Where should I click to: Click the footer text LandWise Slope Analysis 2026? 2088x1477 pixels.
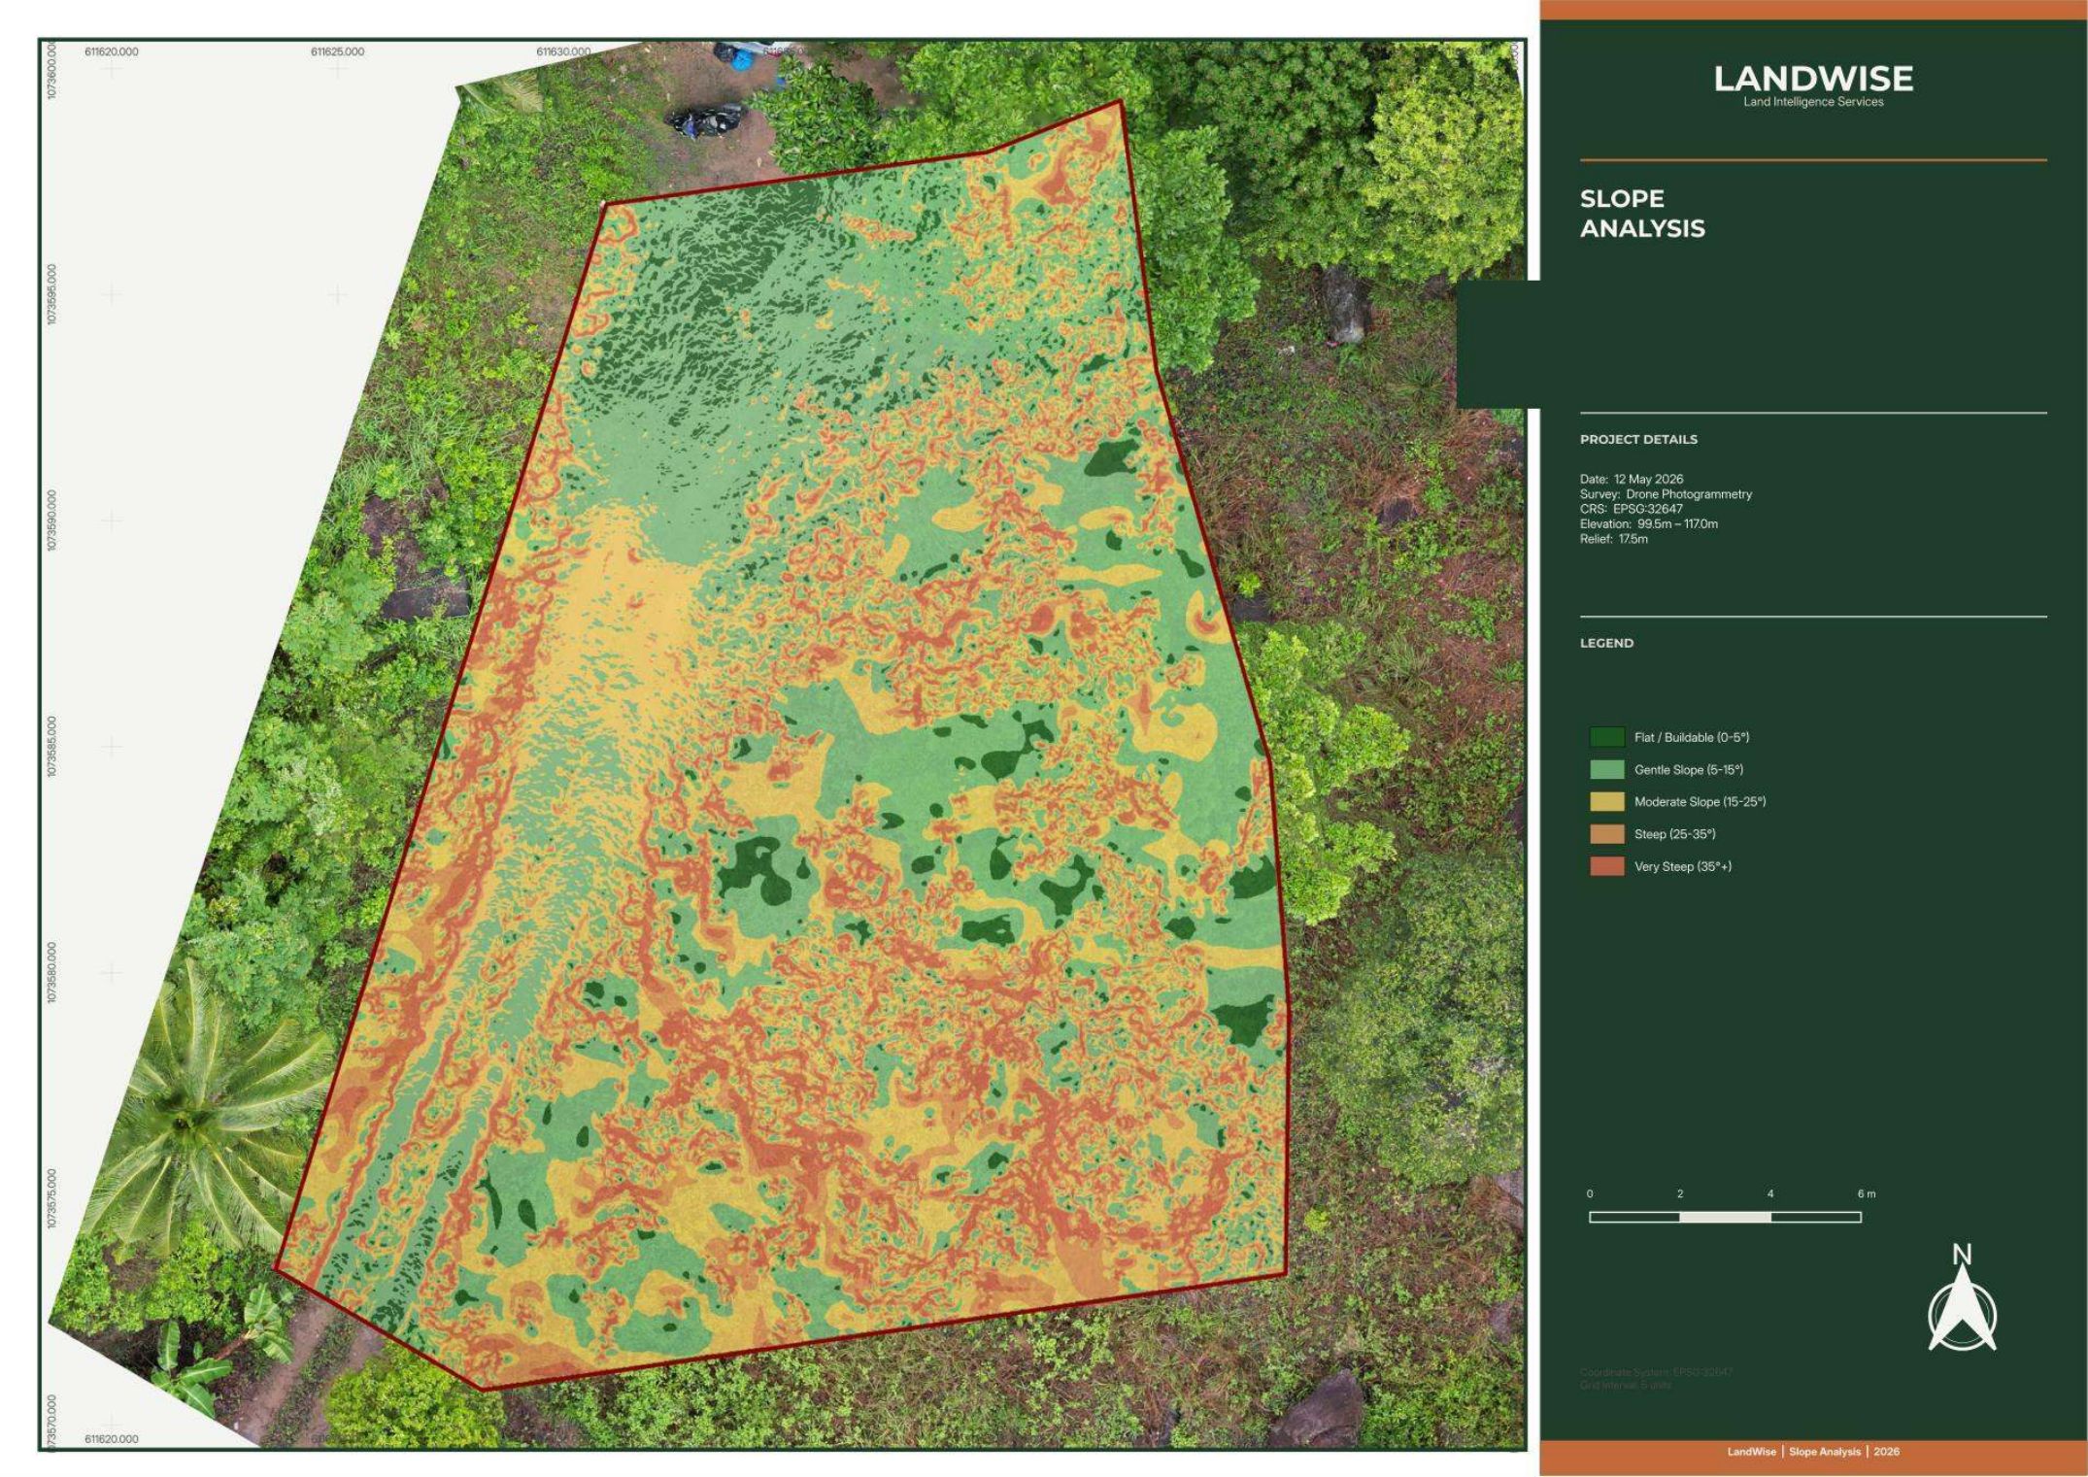(1813, 1452)
